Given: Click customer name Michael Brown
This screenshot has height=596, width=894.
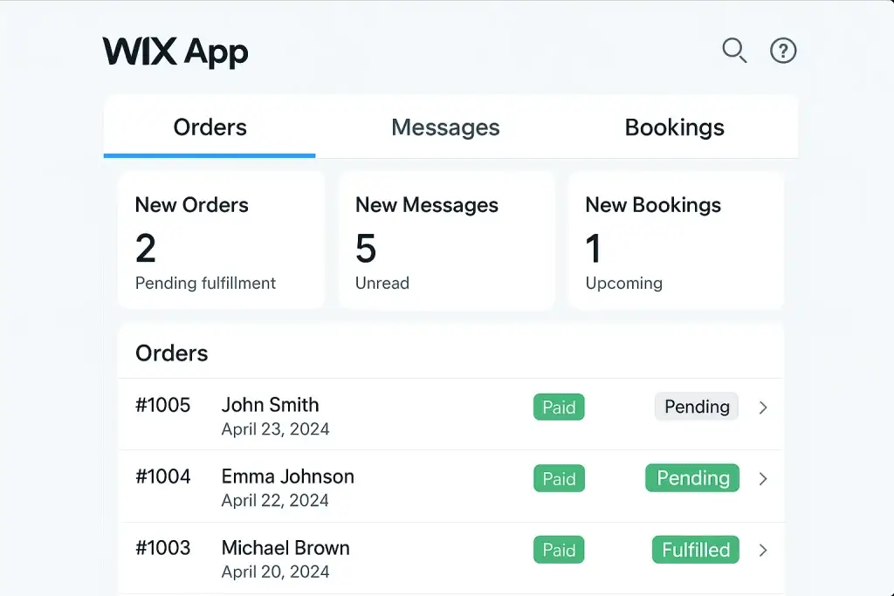Looking at the screenshot, I should click(x=285, y=547).
